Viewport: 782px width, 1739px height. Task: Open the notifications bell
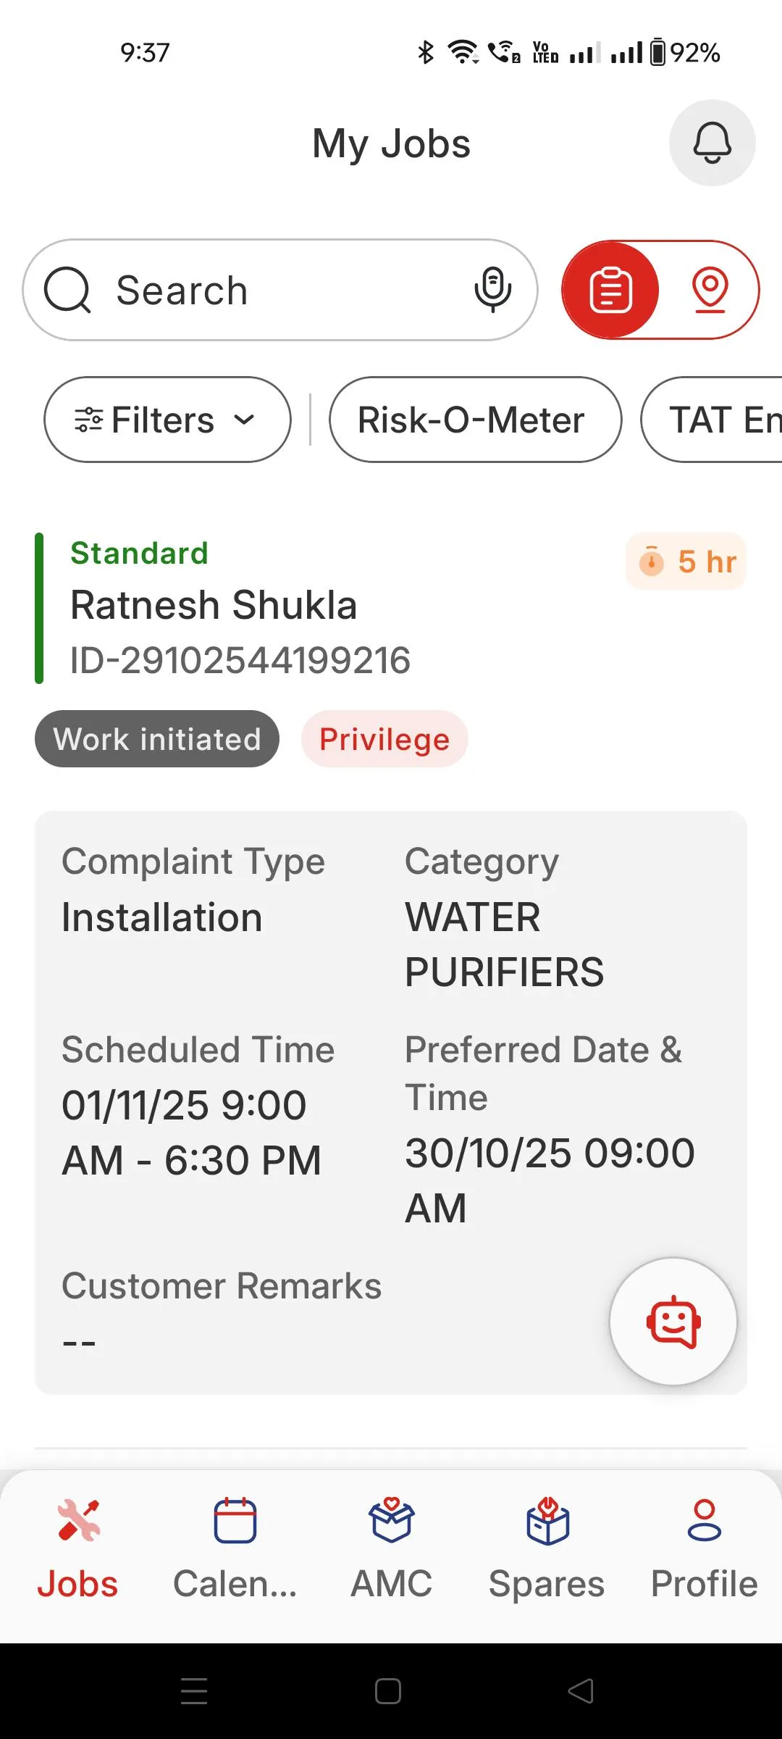[712, 143]
